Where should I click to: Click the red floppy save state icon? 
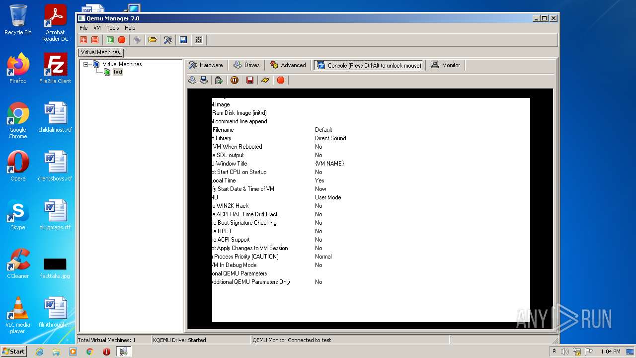coord(250,80)
